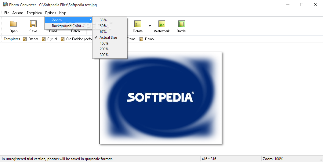Set zoom to 50%
Screen dimensions: 323x162
[x=110, y=26]
